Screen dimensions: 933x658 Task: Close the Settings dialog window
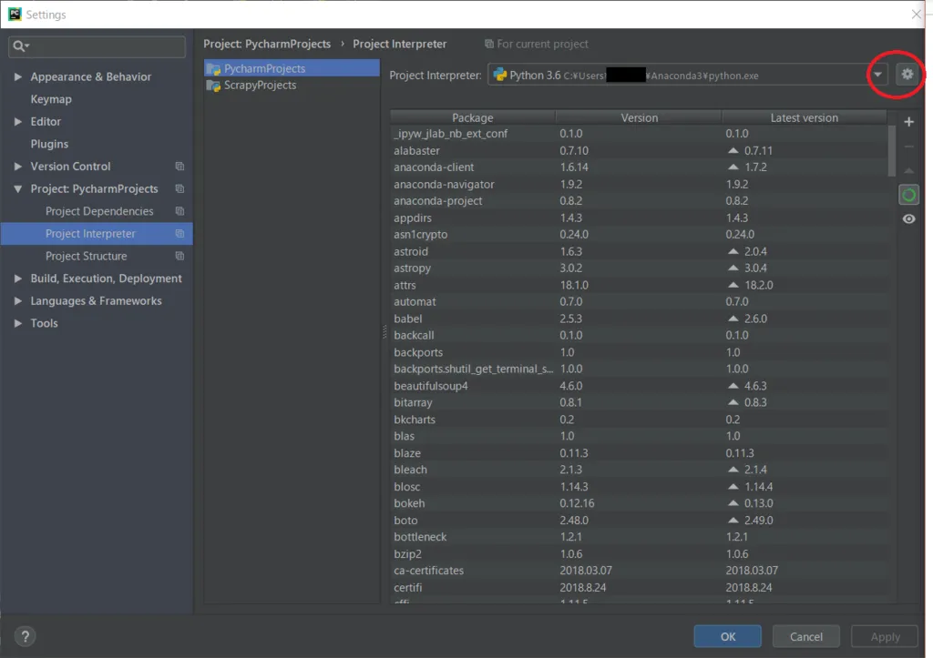pos(916,15)
